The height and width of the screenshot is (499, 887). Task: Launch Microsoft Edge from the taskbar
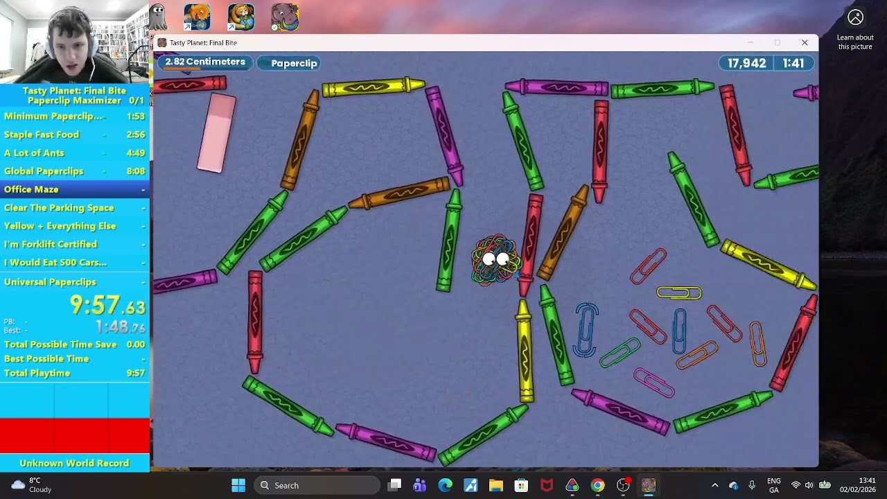(x=445, y=485)
